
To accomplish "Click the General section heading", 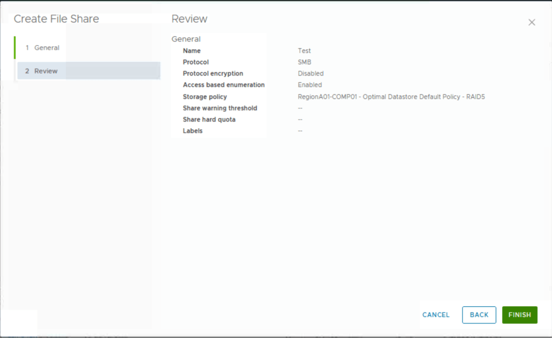I will pos(186,39).
